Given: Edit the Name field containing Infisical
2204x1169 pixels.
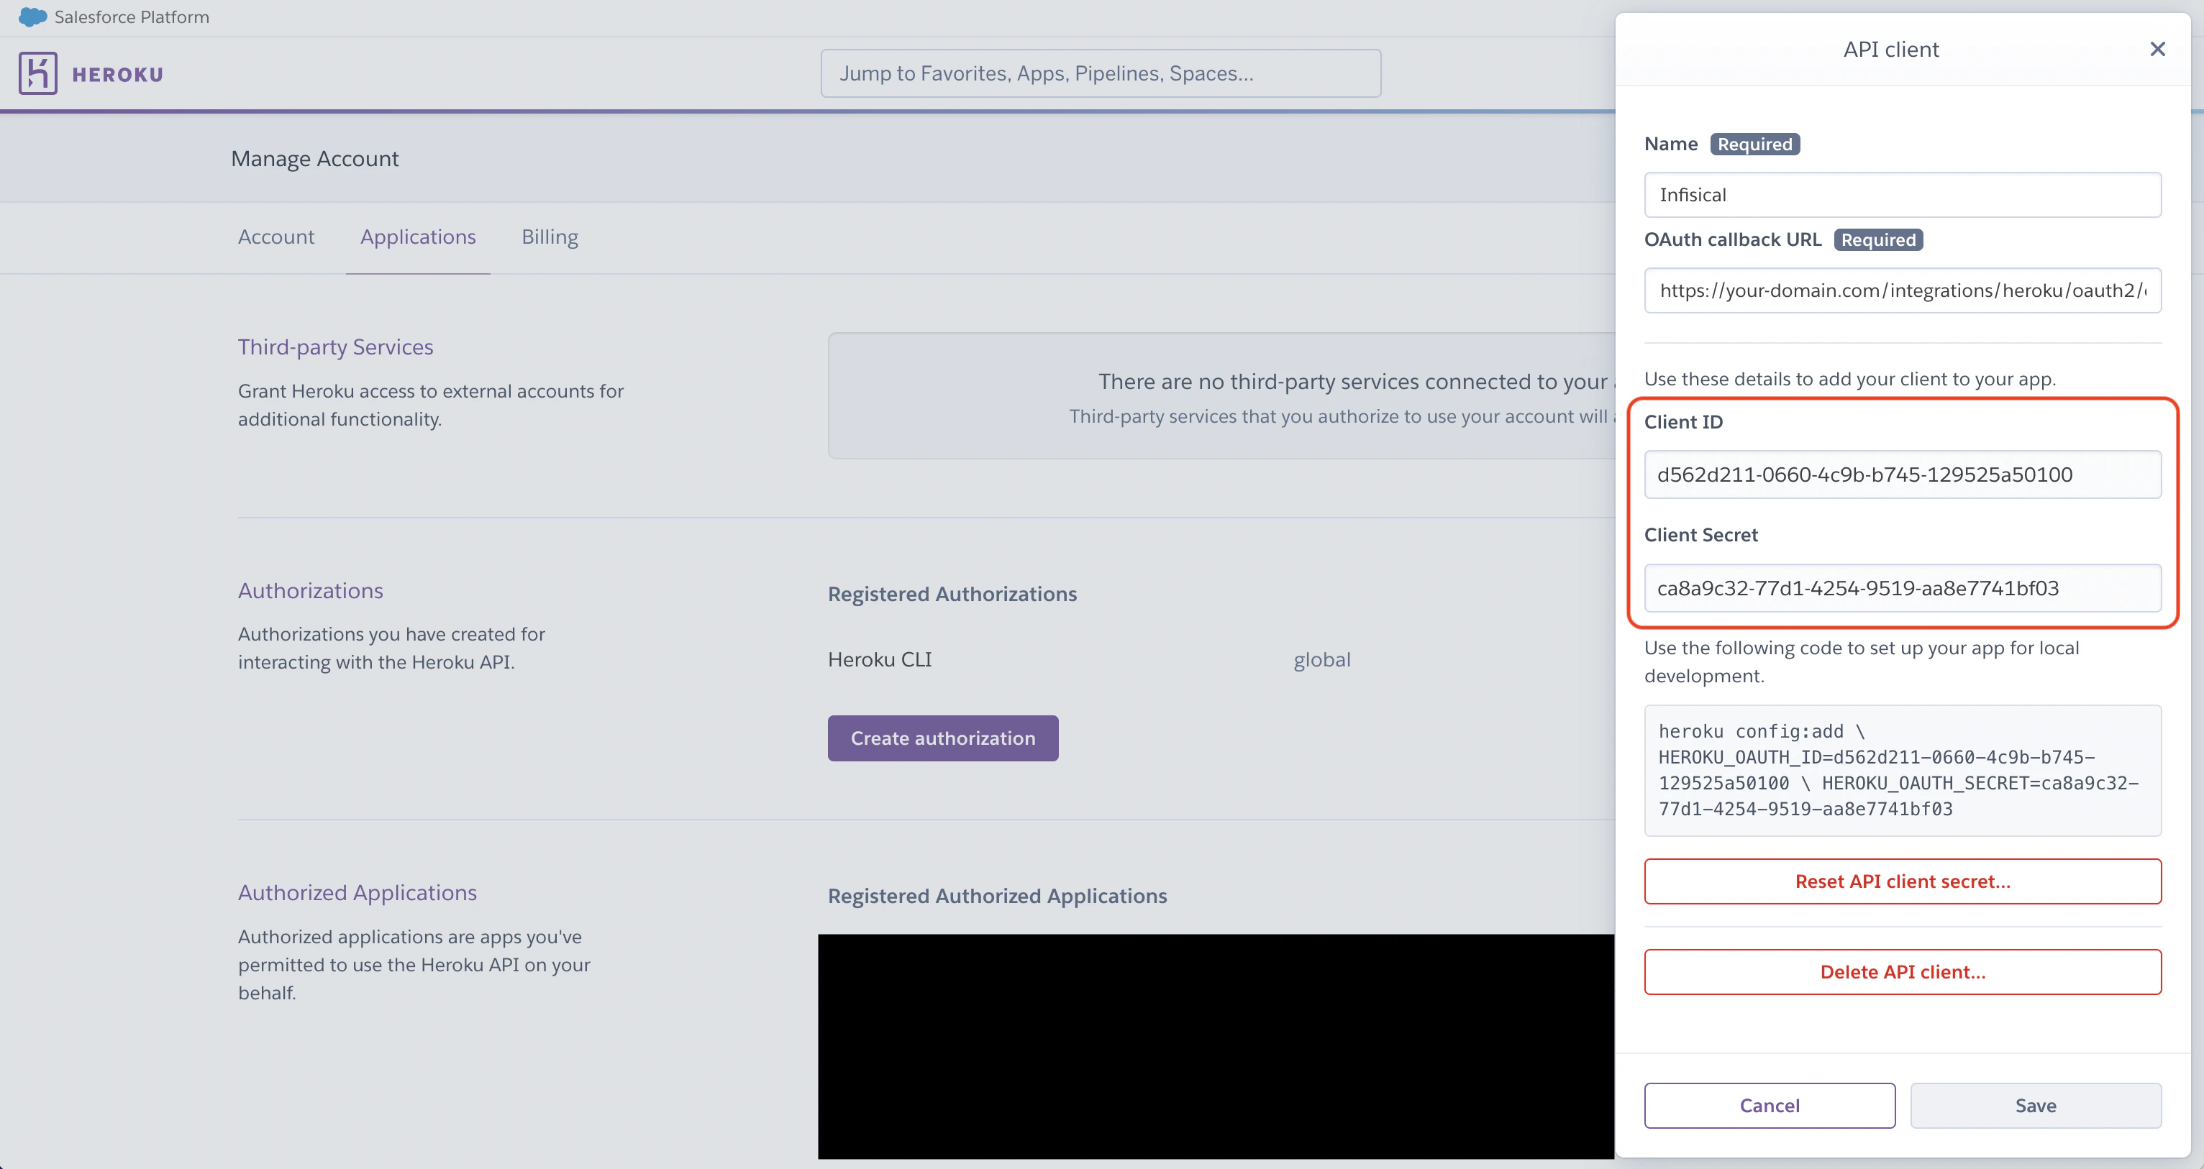Looking at the screenshot, I should point(1902,195).
